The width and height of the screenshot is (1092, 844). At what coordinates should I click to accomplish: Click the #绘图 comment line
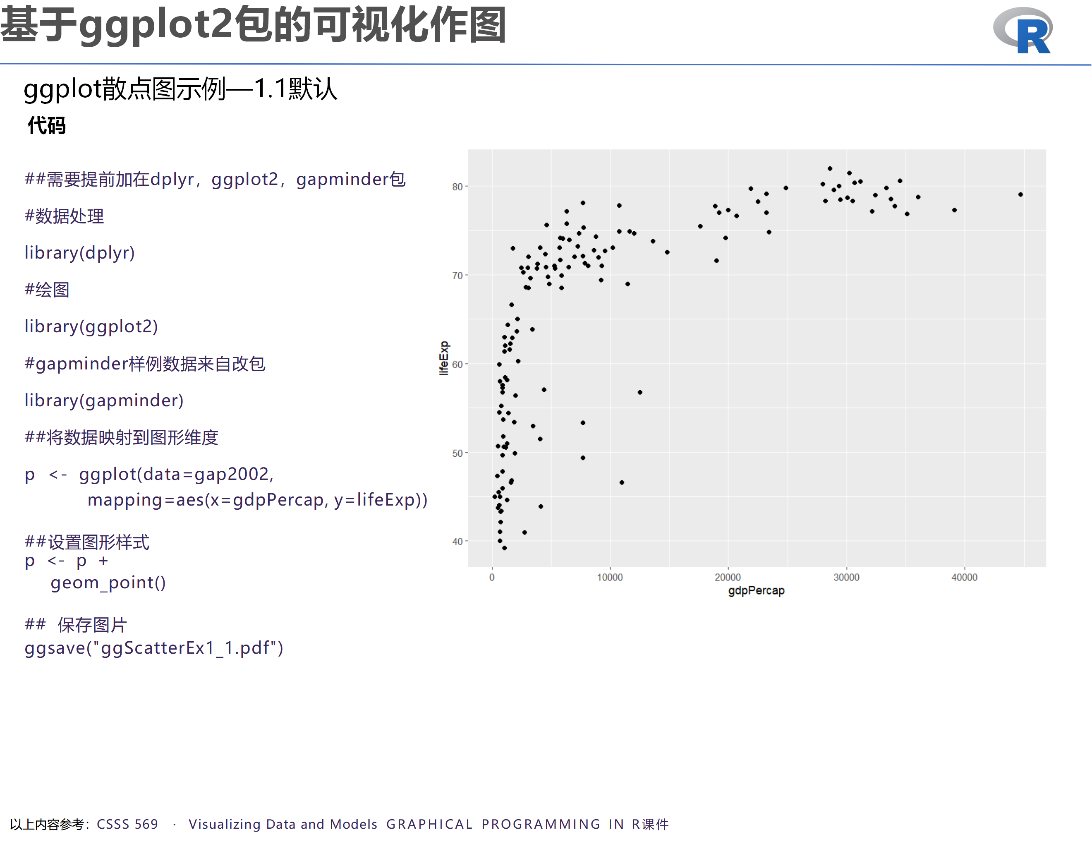point(47,290)
